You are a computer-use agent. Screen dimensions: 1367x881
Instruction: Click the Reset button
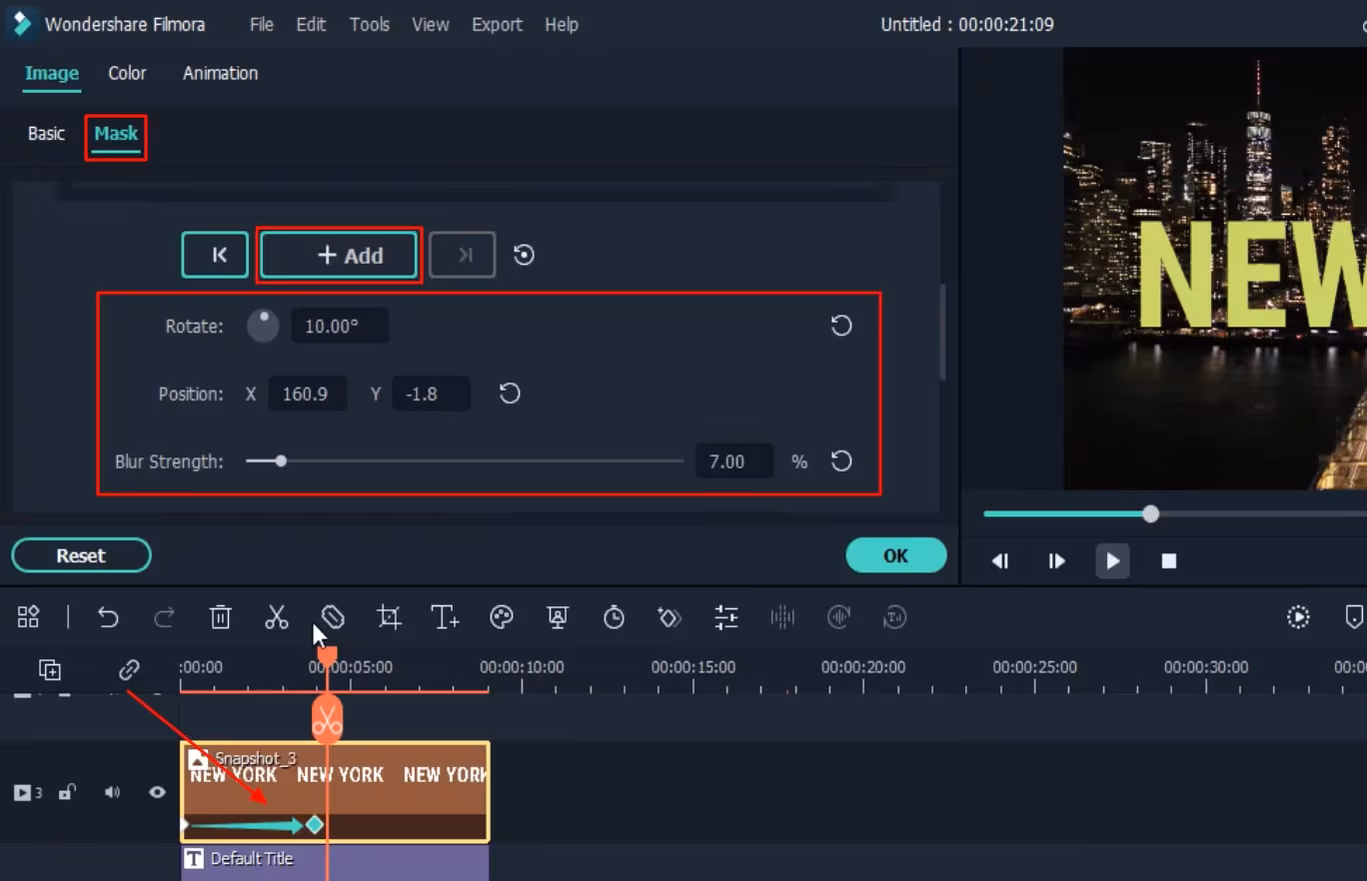point(81,555)
